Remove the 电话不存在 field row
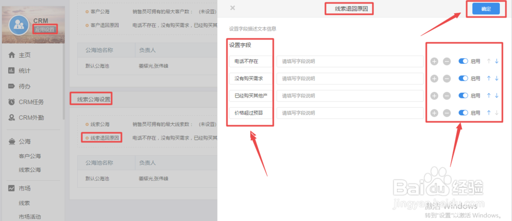This screenshot has width=512, height=221. click(x=446, y=61)
